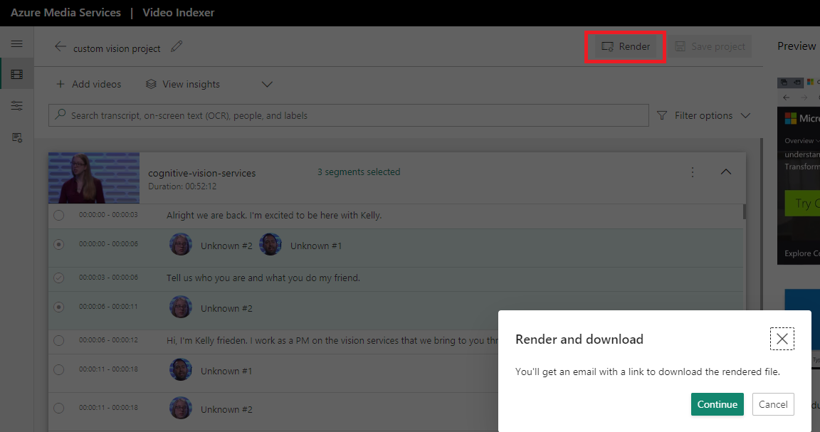
Task: Toggle the 00:00:00 - 00:00:06 face segment
Action: tap(58, 244)
